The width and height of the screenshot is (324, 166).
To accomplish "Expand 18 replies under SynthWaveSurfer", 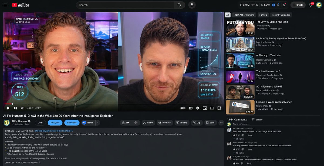I will click(238, 153).
